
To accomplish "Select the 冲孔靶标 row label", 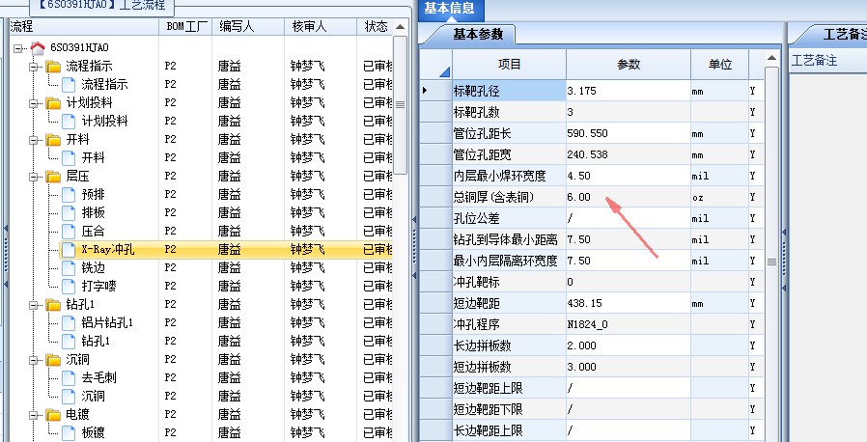I will 509,283.
